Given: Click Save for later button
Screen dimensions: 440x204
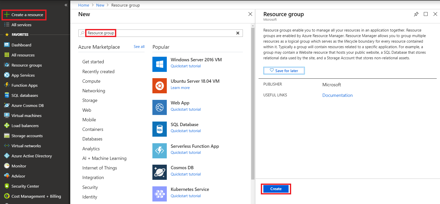Looking at the screenshot, I should tap(284, 71).
